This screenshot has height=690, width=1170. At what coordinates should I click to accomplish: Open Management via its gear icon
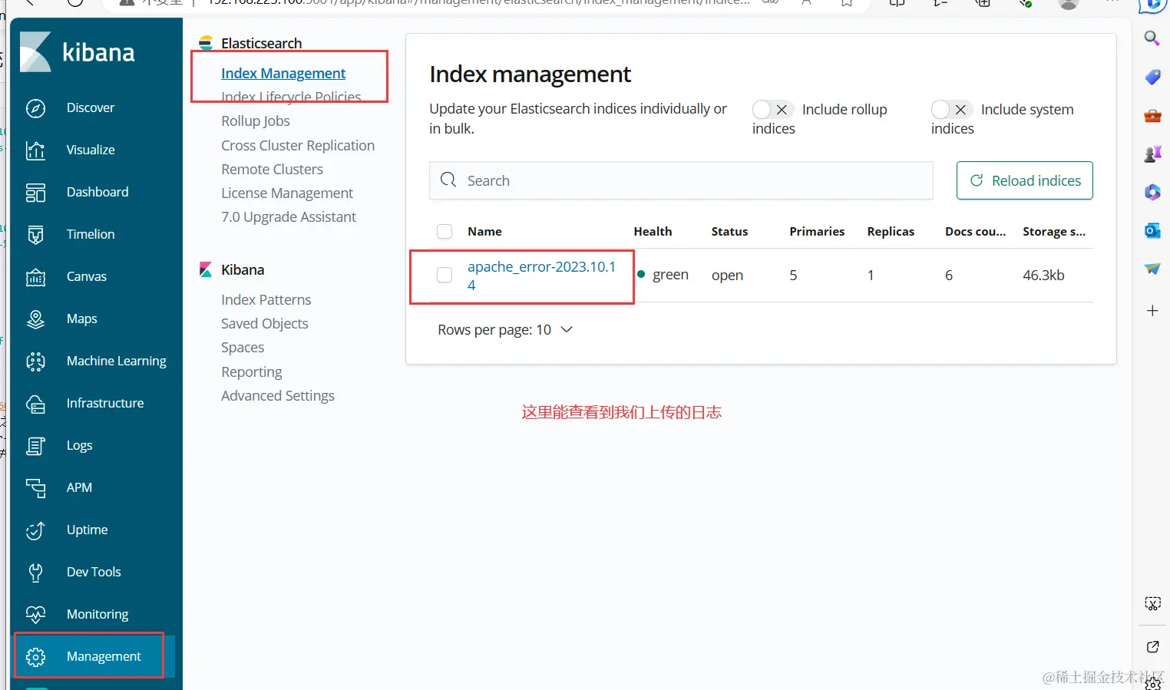(x=36, y=657)
